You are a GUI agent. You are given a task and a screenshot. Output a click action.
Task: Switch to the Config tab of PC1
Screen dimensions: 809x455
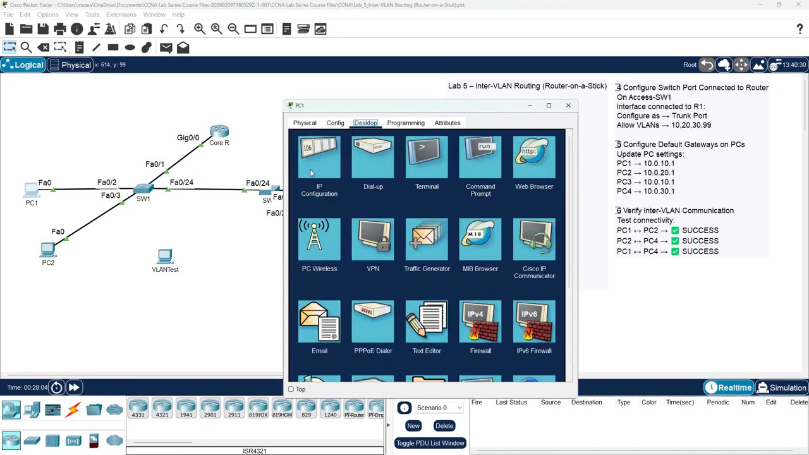(x=335, y=123)
